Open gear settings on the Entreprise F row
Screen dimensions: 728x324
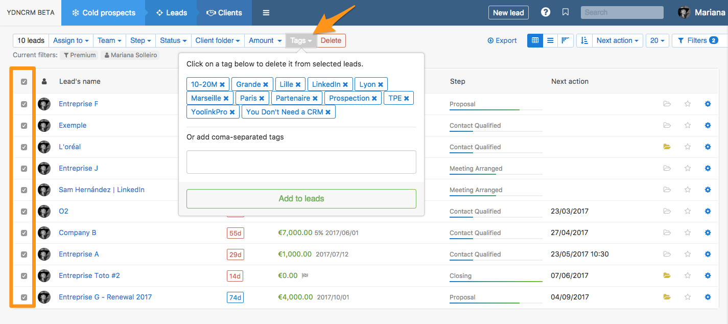pos(708,104)
